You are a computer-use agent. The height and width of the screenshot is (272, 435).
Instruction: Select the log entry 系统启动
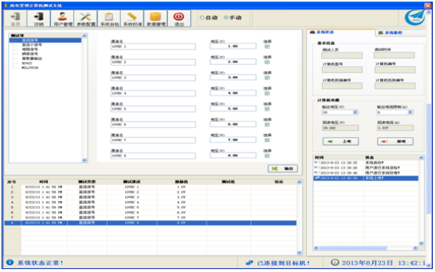tap(365, 163)
